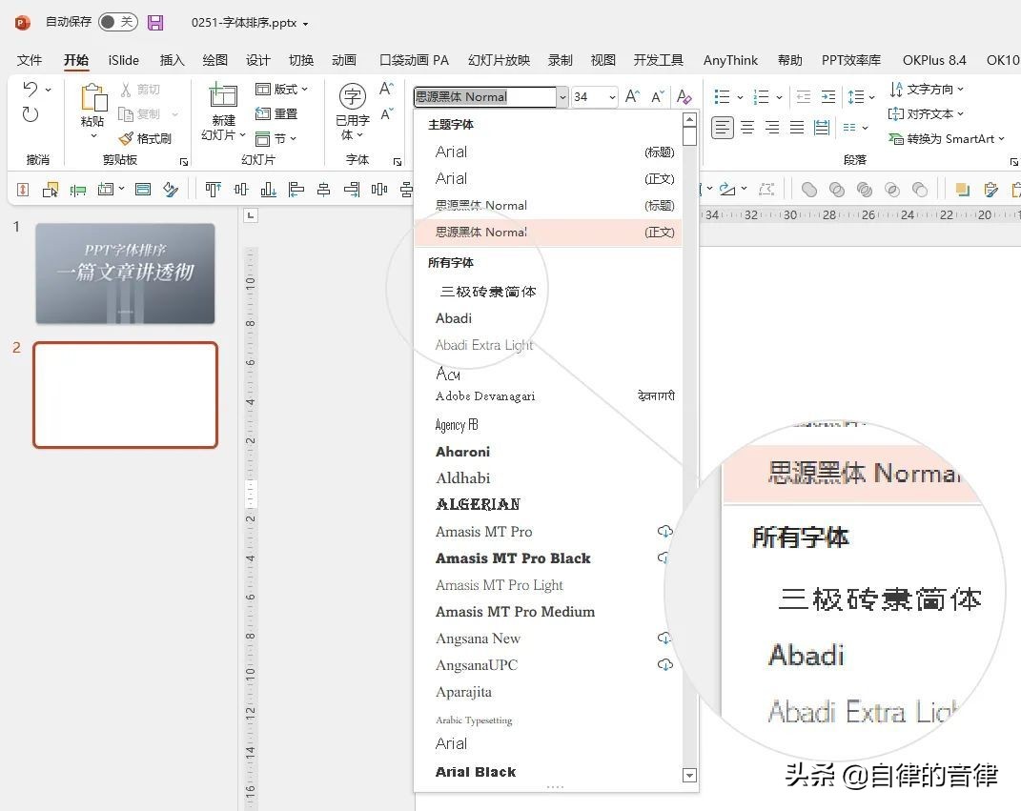Click the bullet list icon
The image size is (1021, 811).
tap(722, 97)
